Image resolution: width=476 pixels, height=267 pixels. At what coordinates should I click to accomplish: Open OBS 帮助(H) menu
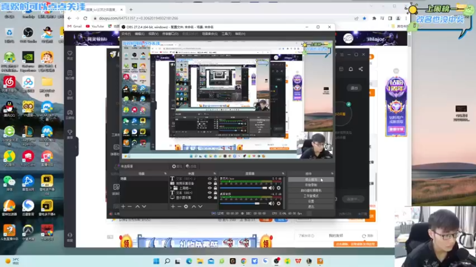tap(240, 34)
